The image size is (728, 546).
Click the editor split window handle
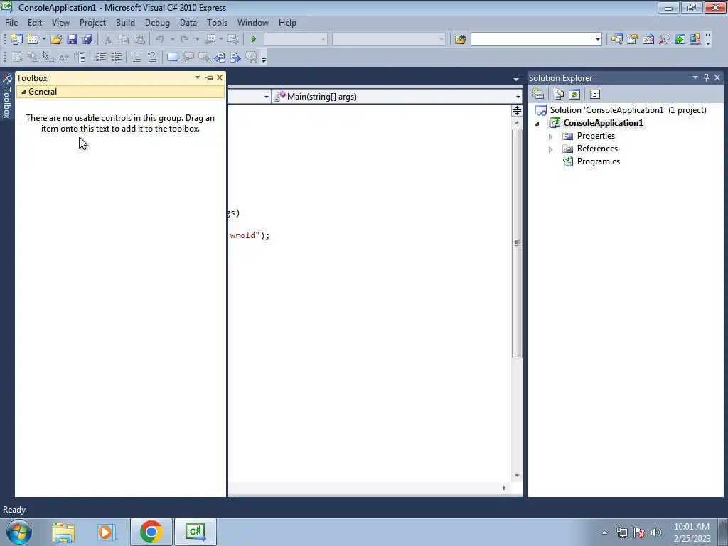pyautogui.click(x=517, y=110)
